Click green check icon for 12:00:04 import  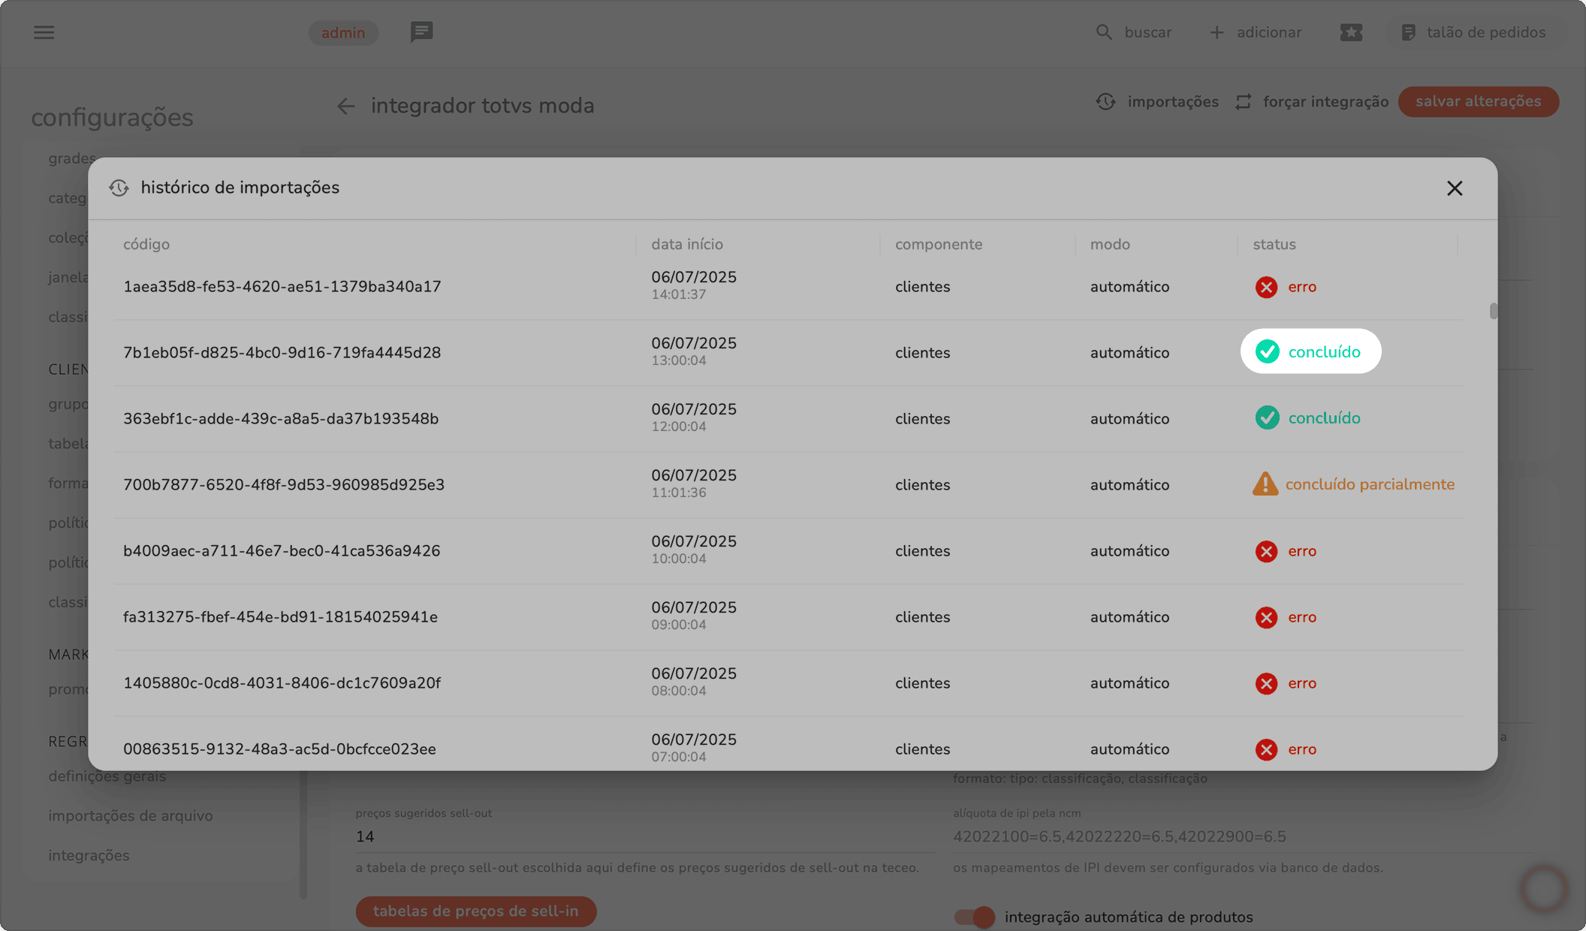point(1267,417)
